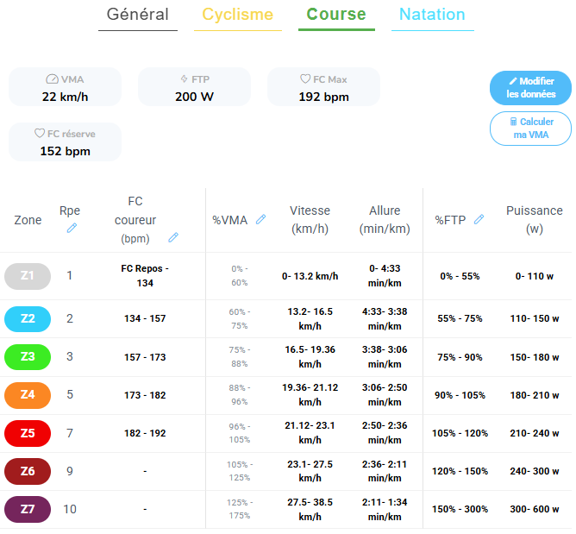Viewport: 576px width, 534px height.
Task: Click the '96% - 105%' VMA cell
Action: pyautogui.click(x=240, y=433)
